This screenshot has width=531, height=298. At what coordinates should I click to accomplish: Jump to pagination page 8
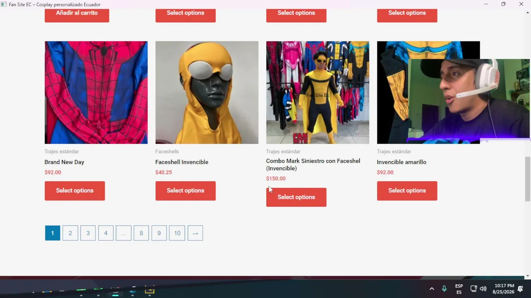(141, 233)
